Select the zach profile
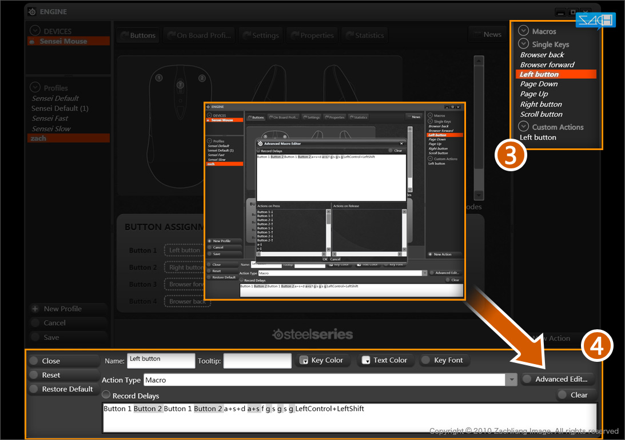This screenshot has height=440, width=625. (69, 139)
